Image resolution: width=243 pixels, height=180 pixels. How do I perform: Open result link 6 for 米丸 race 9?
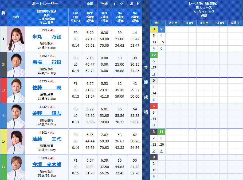[x=161, y=49]
